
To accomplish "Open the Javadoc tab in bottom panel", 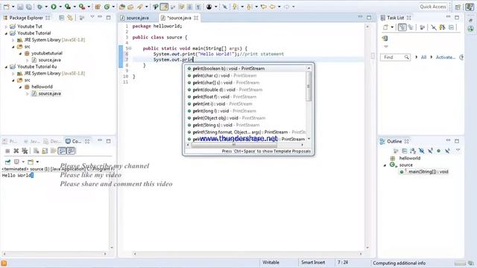I will [x=32, y=141].
